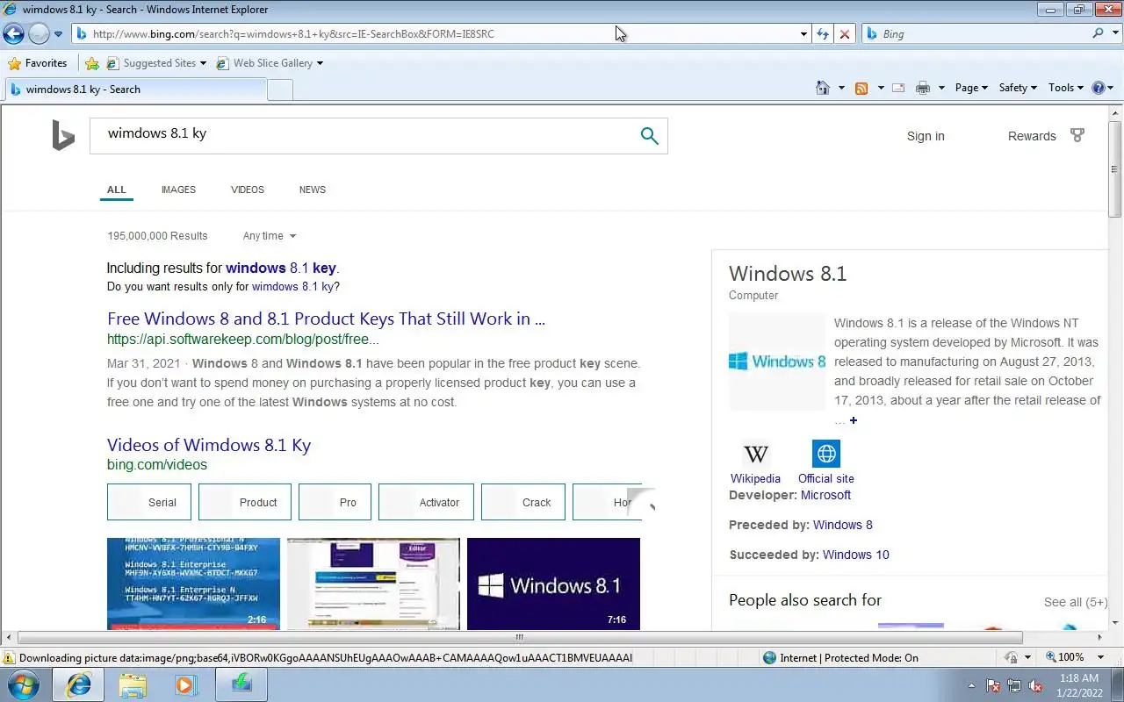
Task: Click the Print icon in command bar
Action: (x=922, y=88)
